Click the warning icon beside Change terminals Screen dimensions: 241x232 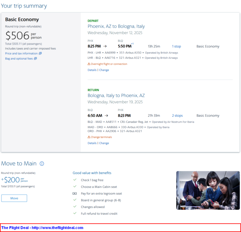[x=89, y=137]
